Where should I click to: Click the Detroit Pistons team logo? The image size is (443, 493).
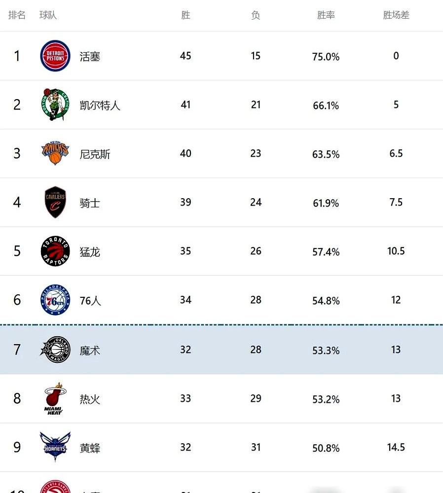[x=55, y=56]
